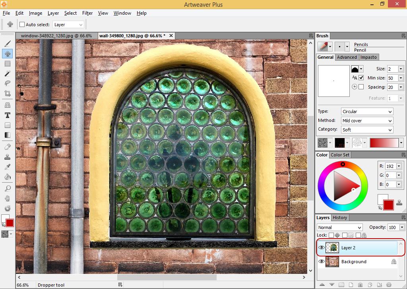Select the Paint Bucket tool
Image resolution: width=407 pixels, height=289 pixels.
[x=7, y=177]
